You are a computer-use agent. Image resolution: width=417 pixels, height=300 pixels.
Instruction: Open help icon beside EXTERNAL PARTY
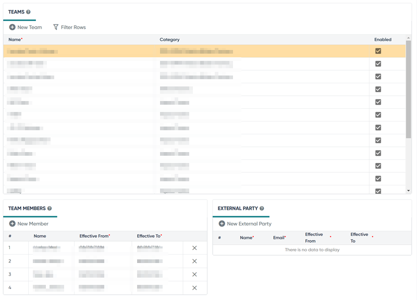262,208
